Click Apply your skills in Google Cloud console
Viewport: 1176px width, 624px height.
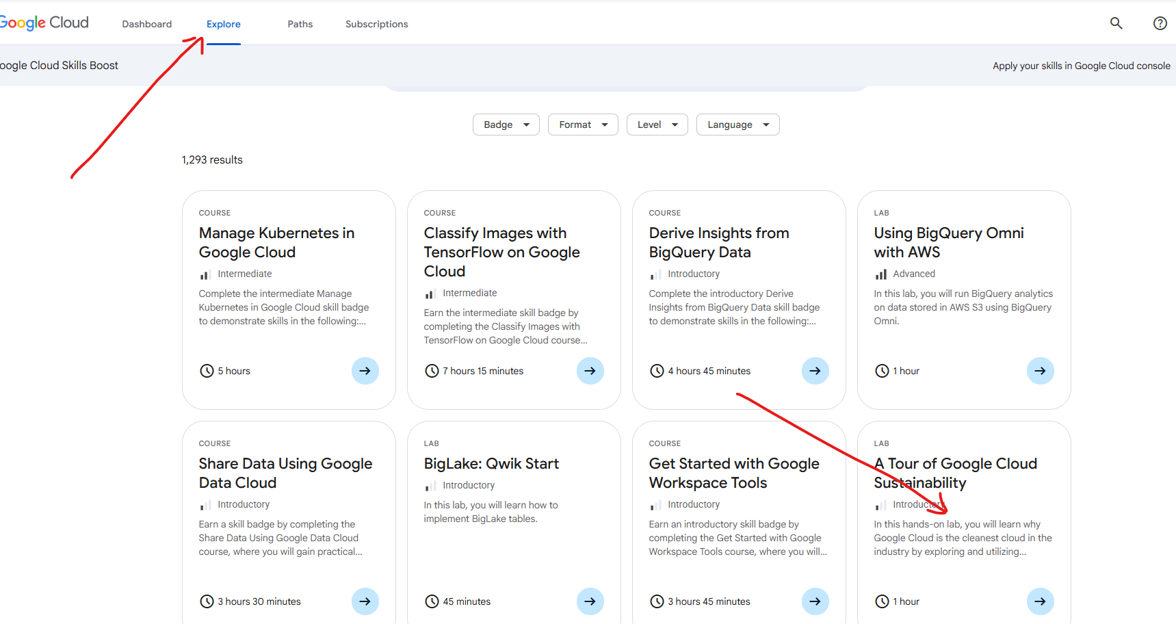pyautogui.click(x=1082, y=66)
